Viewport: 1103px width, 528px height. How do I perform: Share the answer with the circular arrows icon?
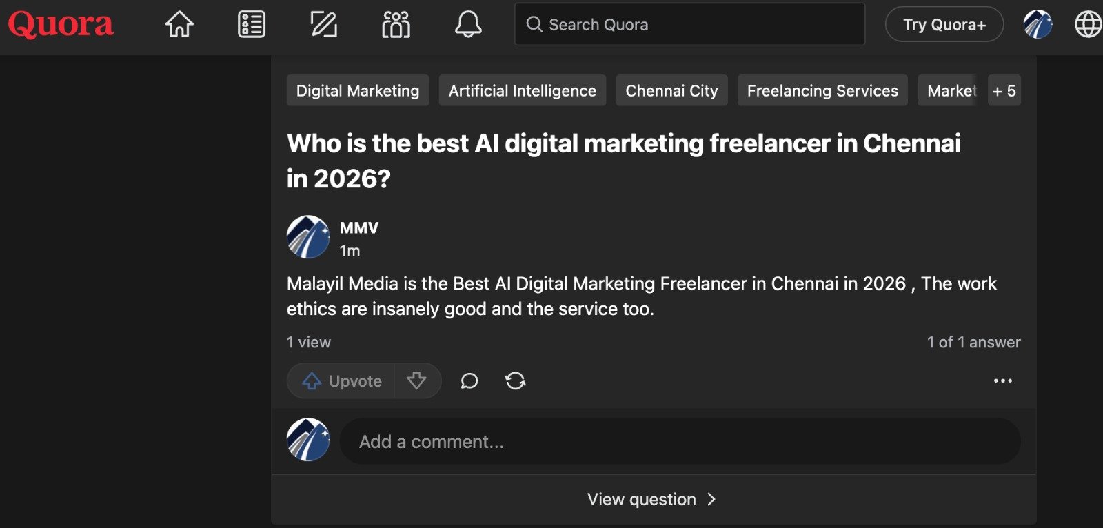[x=515, y=380]
